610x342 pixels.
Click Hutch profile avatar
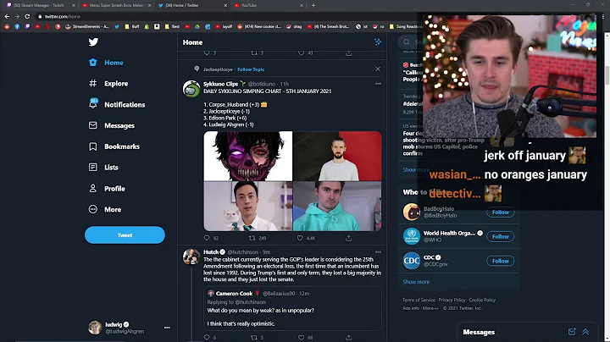191,256
